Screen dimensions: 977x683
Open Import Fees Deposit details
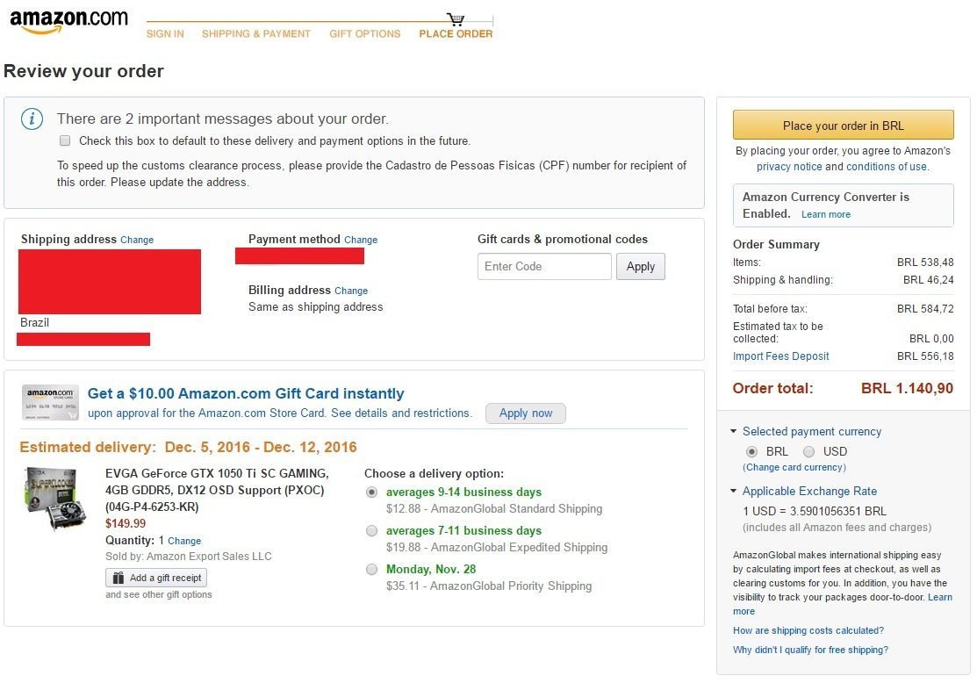pyautogui.click(x=780, y=356)
